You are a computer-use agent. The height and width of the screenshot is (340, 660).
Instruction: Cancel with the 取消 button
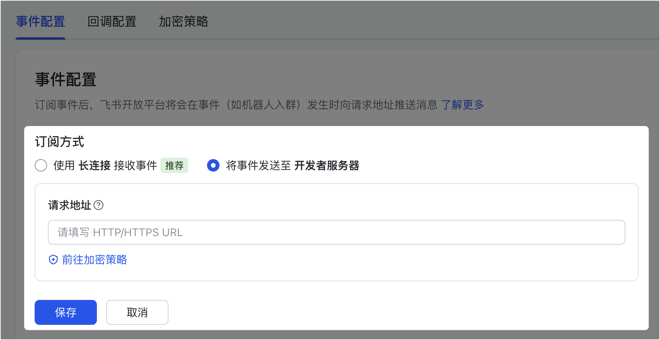pyautogui.click(x=137, y=312)
